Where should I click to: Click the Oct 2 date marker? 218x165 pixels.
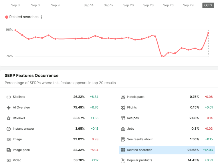click(x=208, y=5)
